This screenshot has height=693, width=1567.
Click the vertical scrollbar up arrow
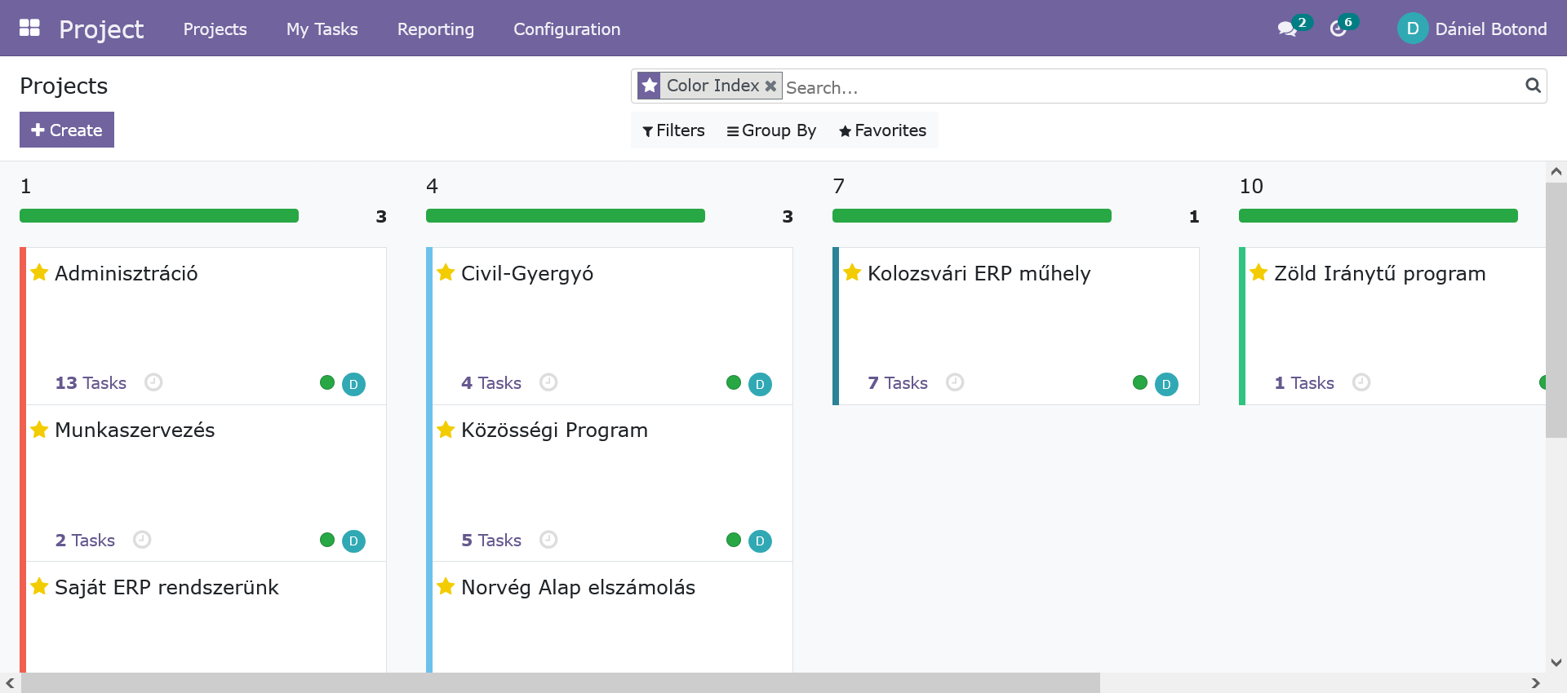1556,171
